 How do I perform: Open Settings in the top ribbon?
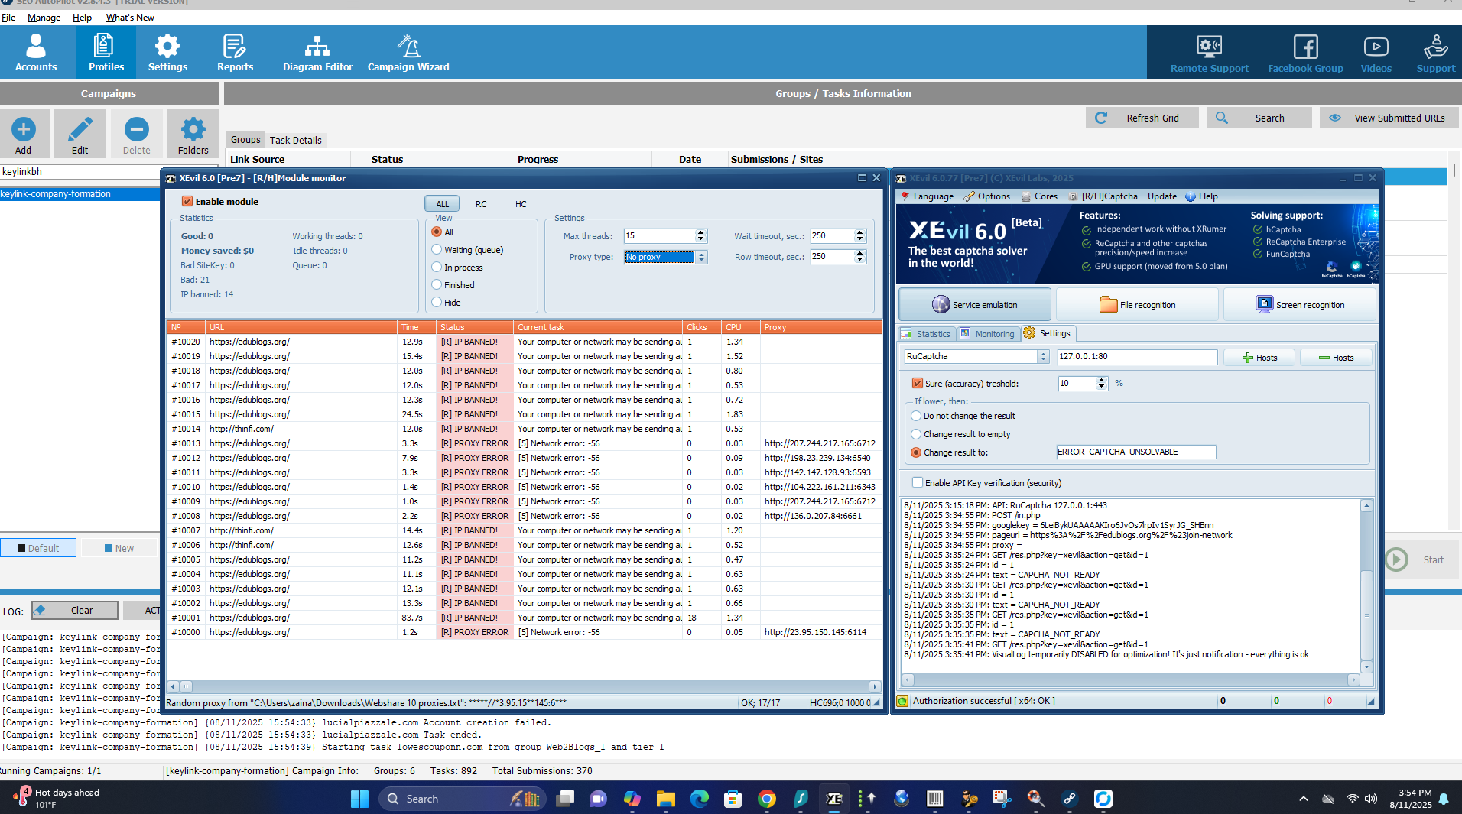[167, 53]
